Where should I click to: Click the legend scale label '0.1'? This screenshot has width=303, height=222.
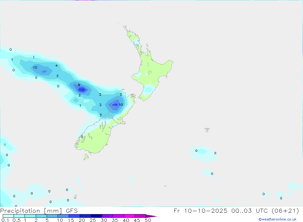click(x=5, y=220)
